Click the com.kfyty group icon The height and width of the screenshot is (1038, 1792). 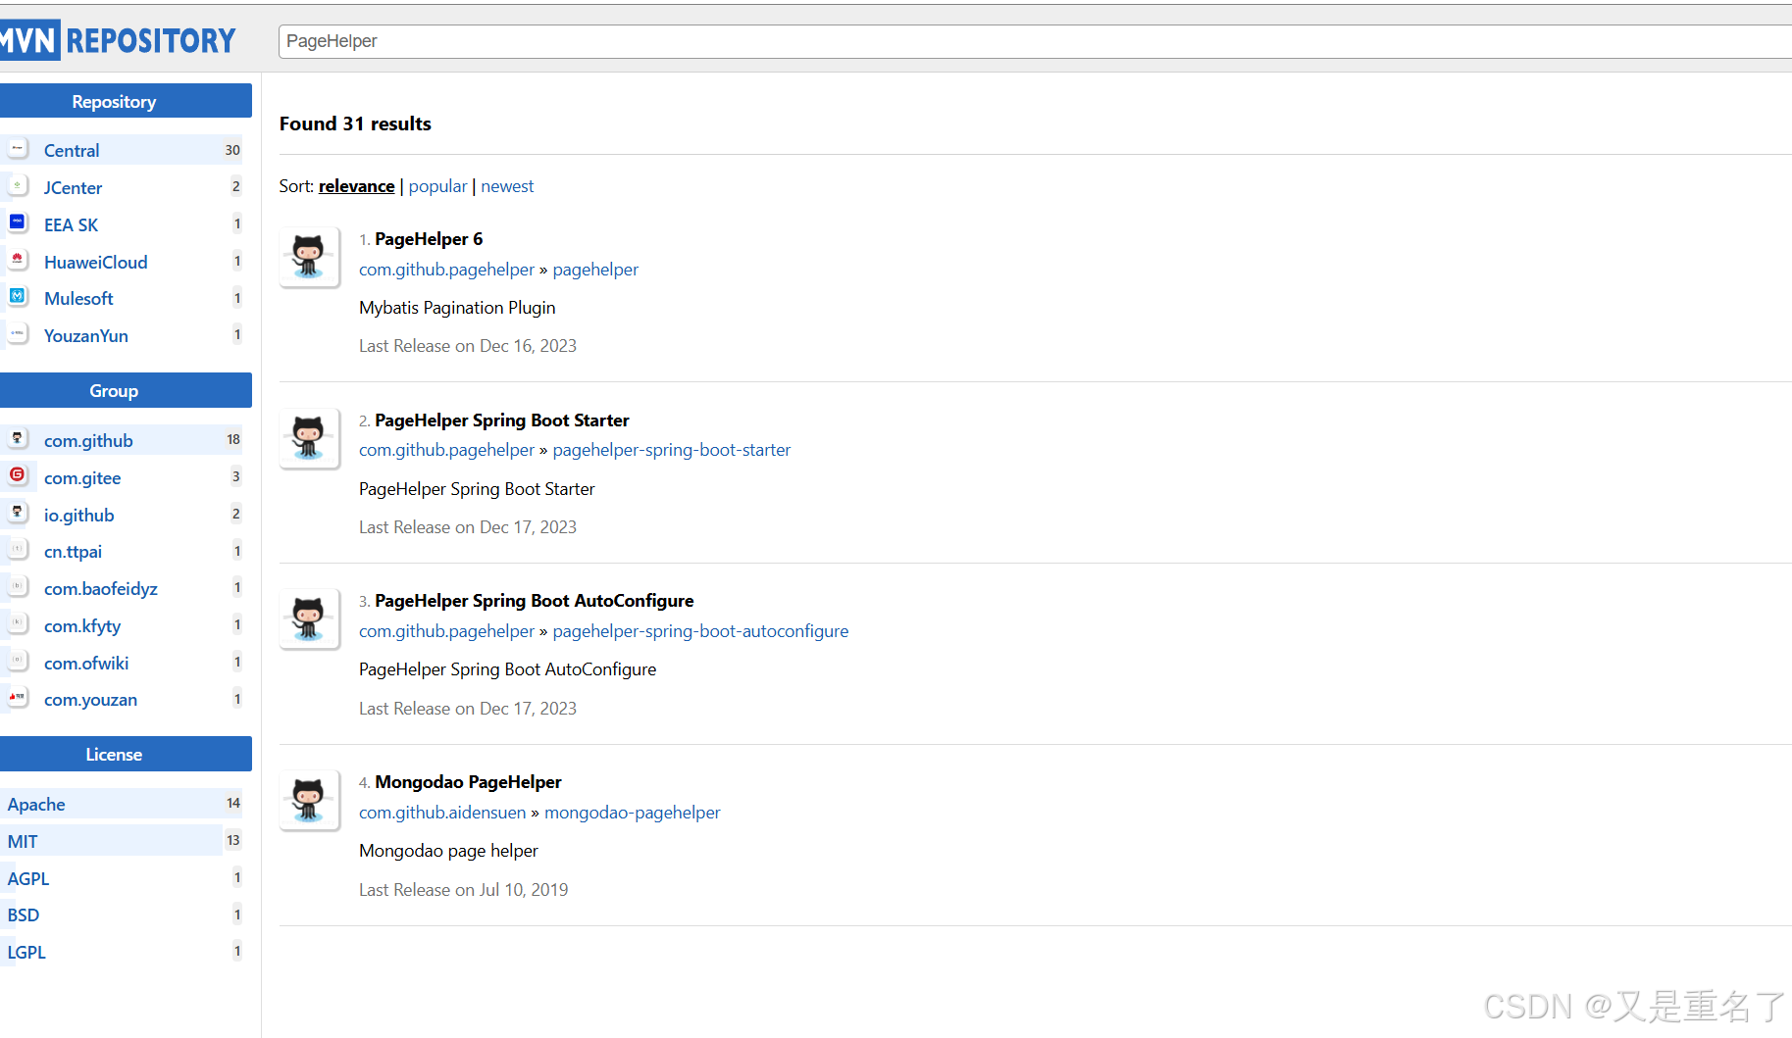pyautogui.click(x=18, y=624)
